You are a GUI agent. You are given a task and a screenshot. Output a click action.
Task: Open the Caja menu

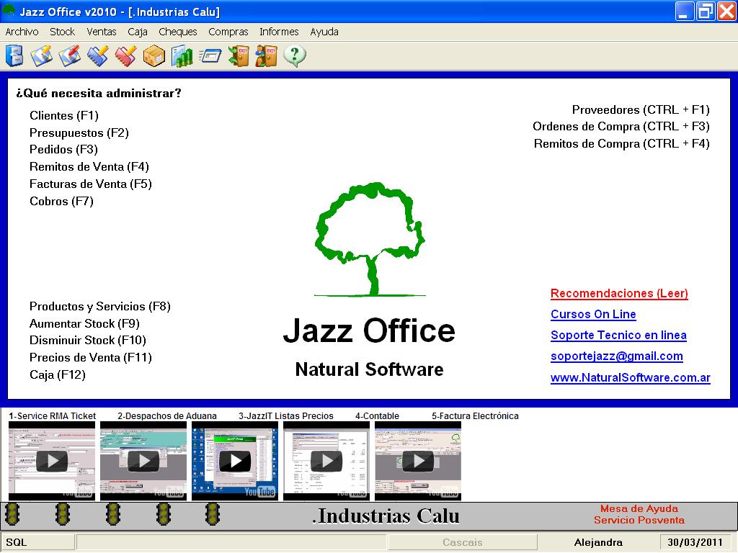point(138,32)
